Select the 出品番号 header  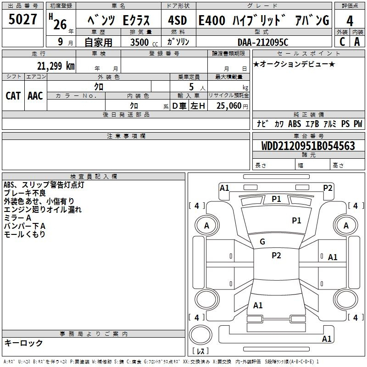coord(22,6)
